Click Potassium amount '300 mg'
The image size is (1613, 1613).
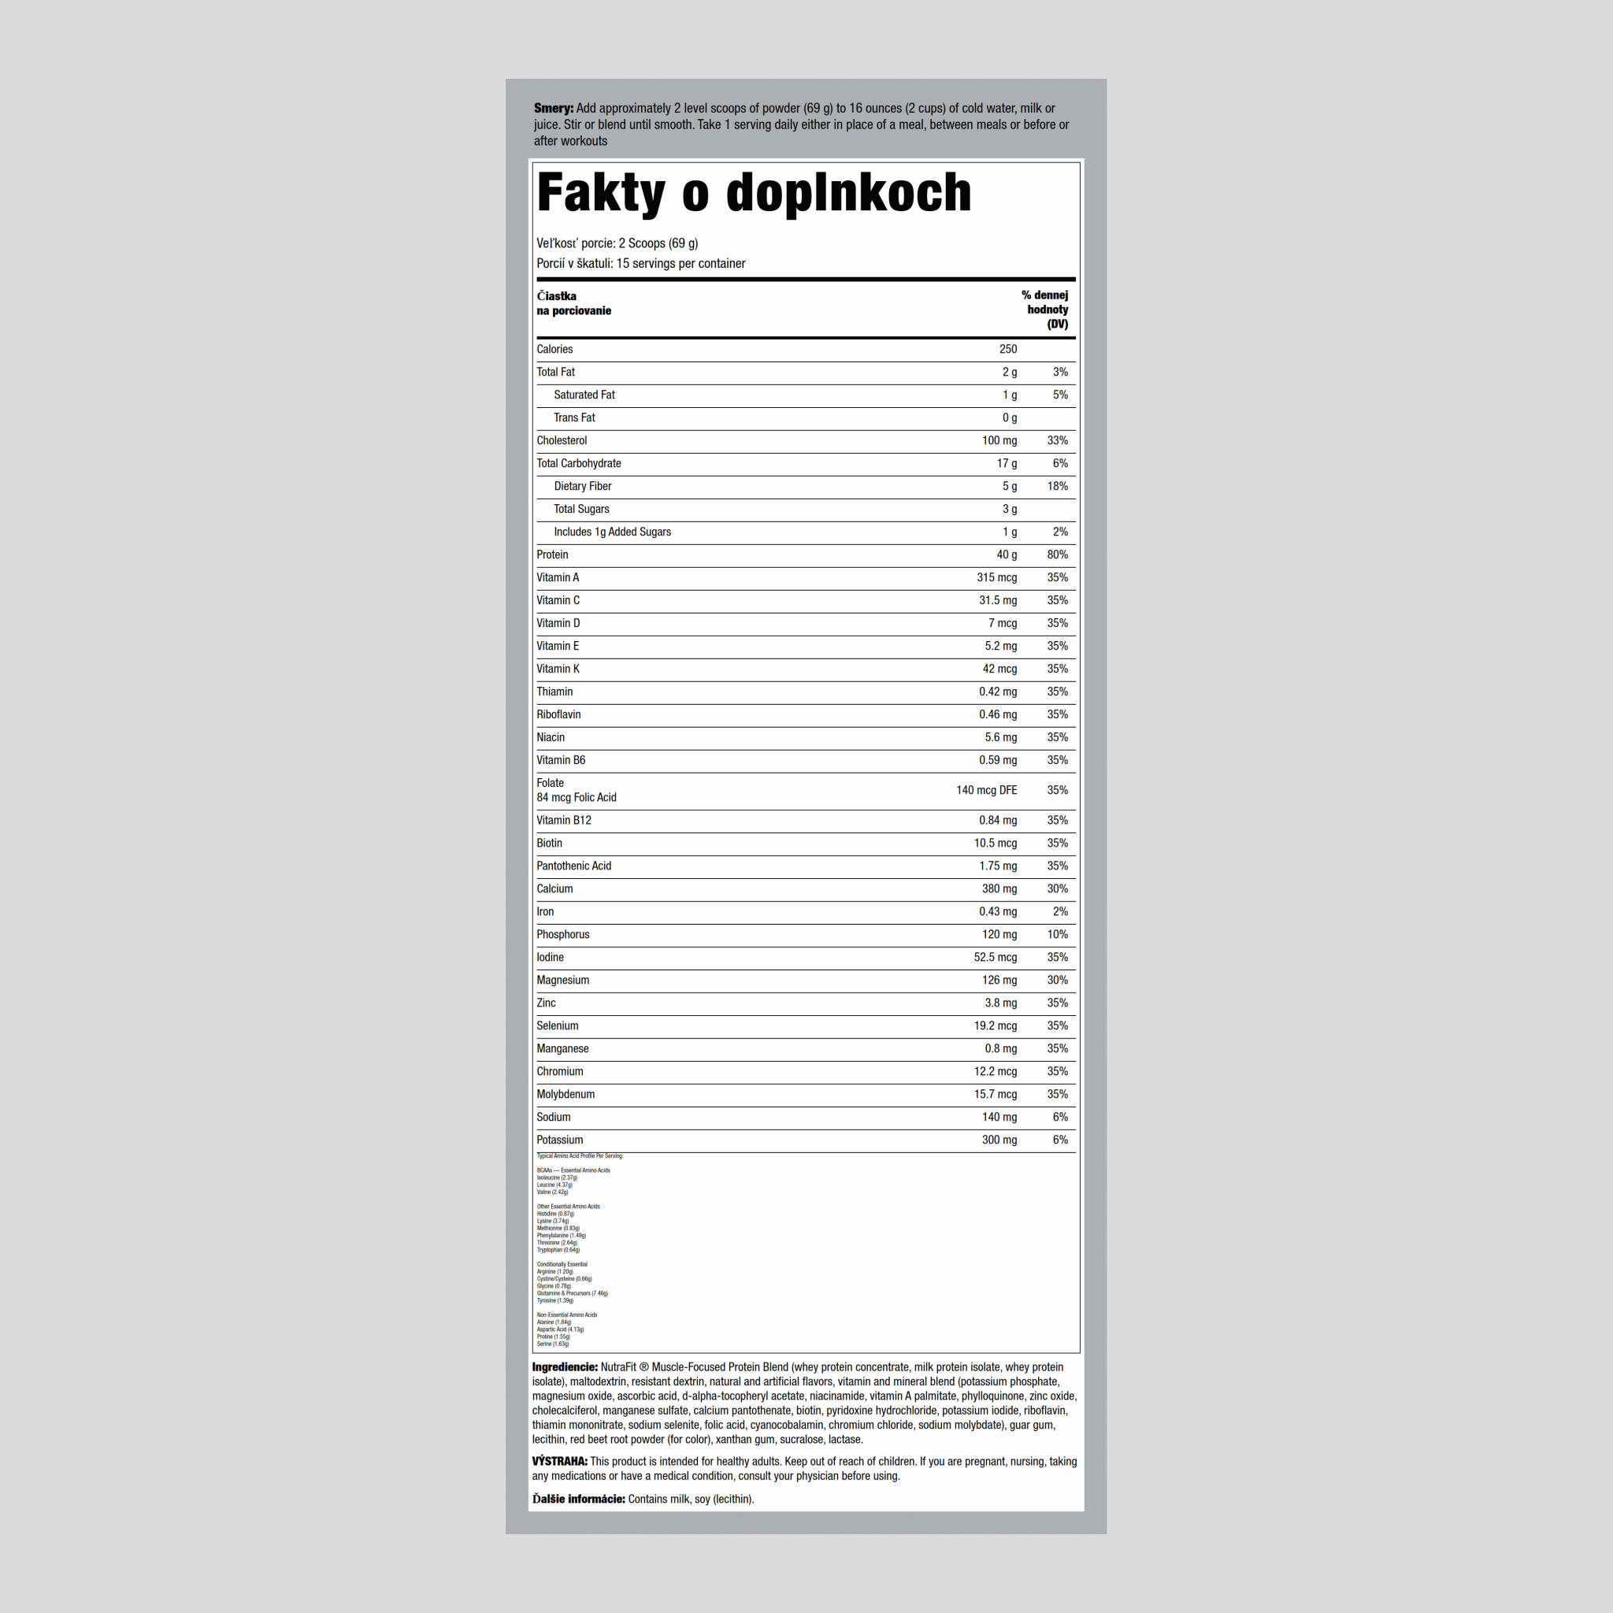pos(999,1140)
